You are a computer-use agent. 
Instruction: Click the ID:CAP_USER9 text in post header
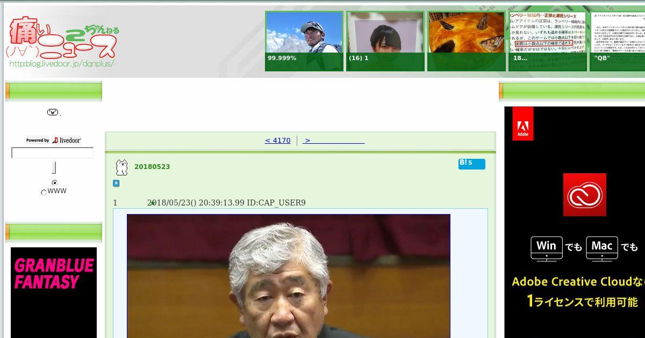[x=276, y=203]
